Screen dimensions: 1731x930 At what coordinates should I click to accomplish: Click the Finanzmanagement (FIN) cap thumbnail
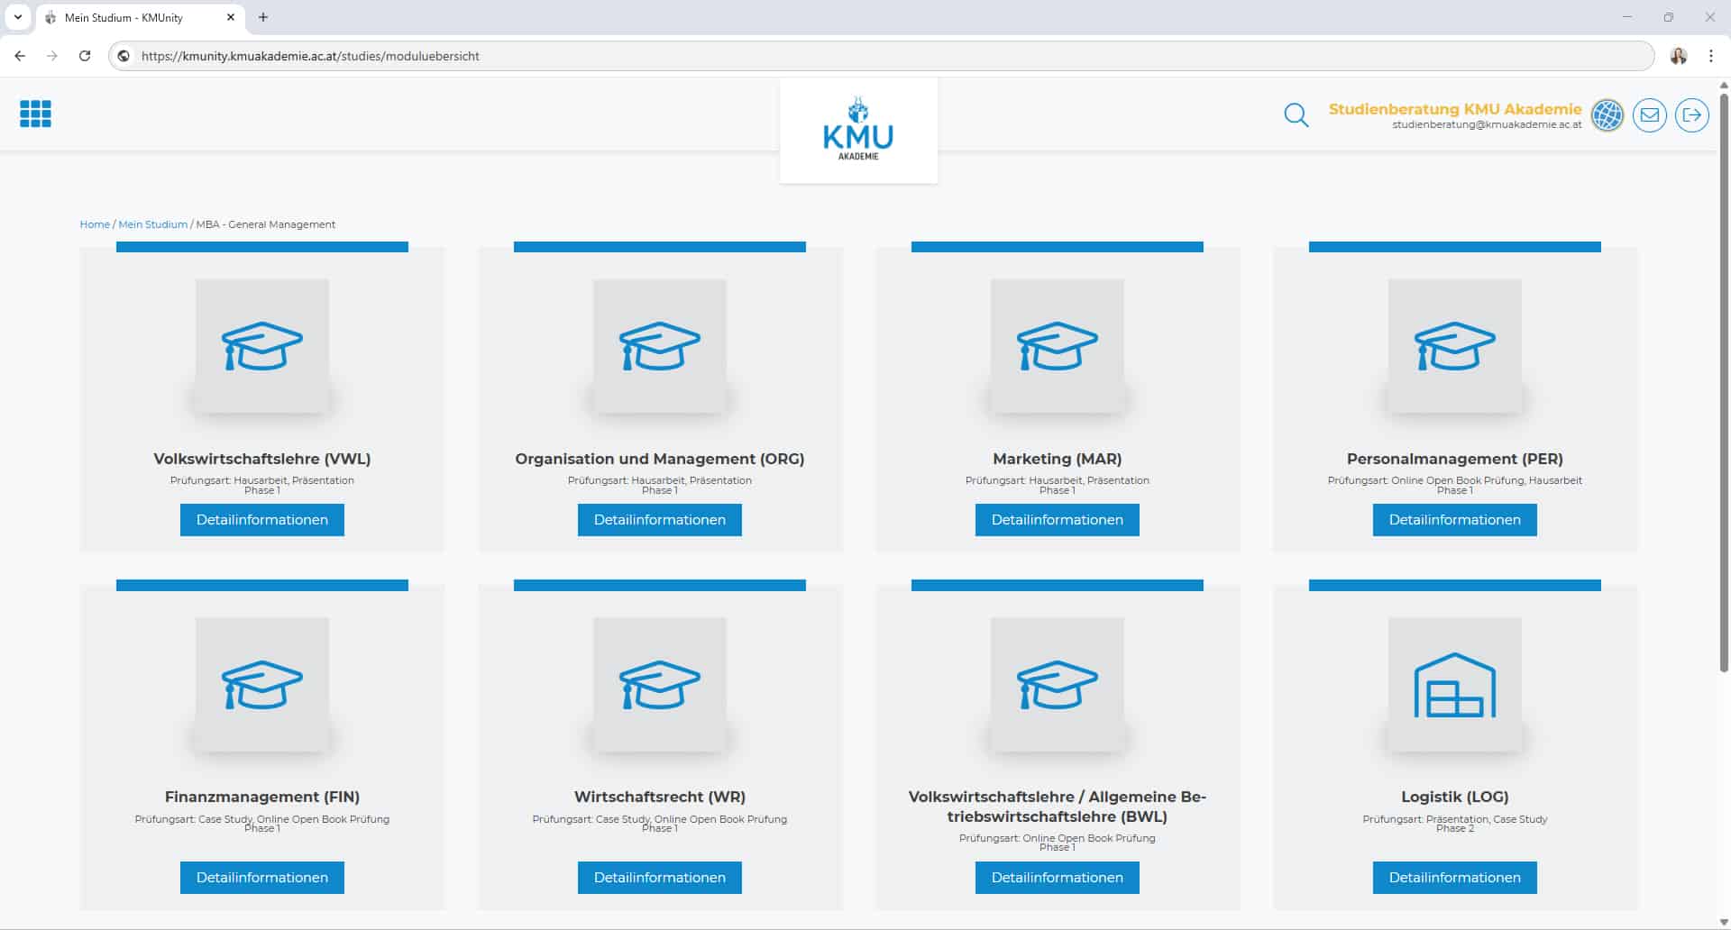click(262, 684)
